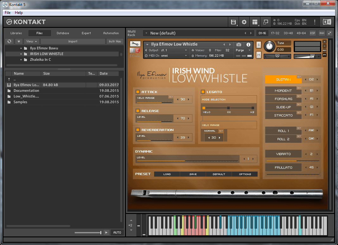The height and width of the screenshot is (245, 338).
Task: Click the Tune knob
Action: pos(269,46)
